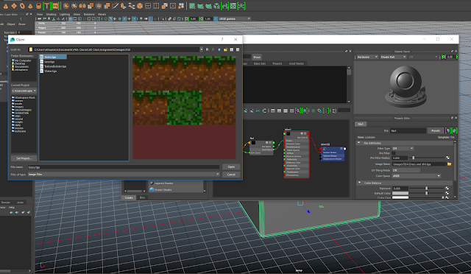The height and width of the screenshot is (274, 471).
Task: Click the Open button in file dialog
Action: point(231,167)
